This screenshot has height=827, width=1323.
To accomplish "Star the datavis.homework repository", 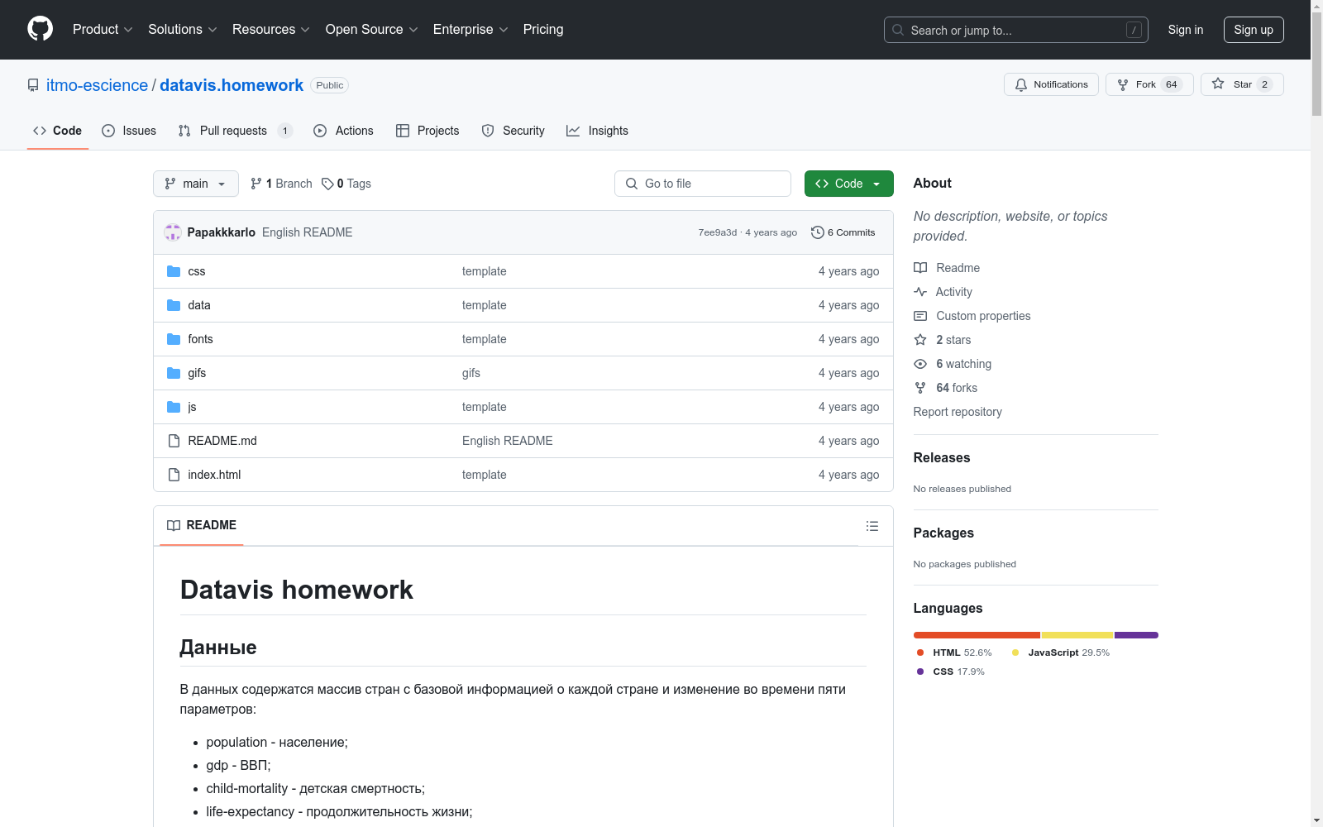I will click(x=1242, y=84).
